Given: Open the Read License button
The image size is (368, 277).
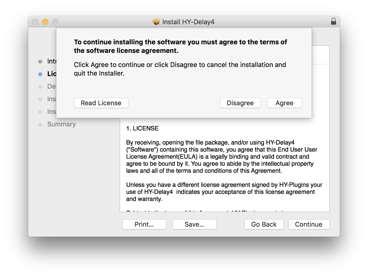Looking at the screenshot, I should tap(101, 103).
